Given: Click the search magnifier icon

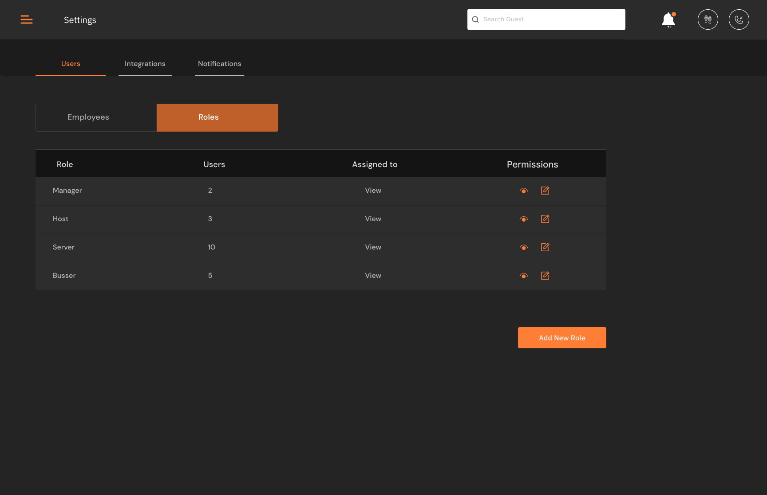Looking at the screenshot, I should 475,19.
